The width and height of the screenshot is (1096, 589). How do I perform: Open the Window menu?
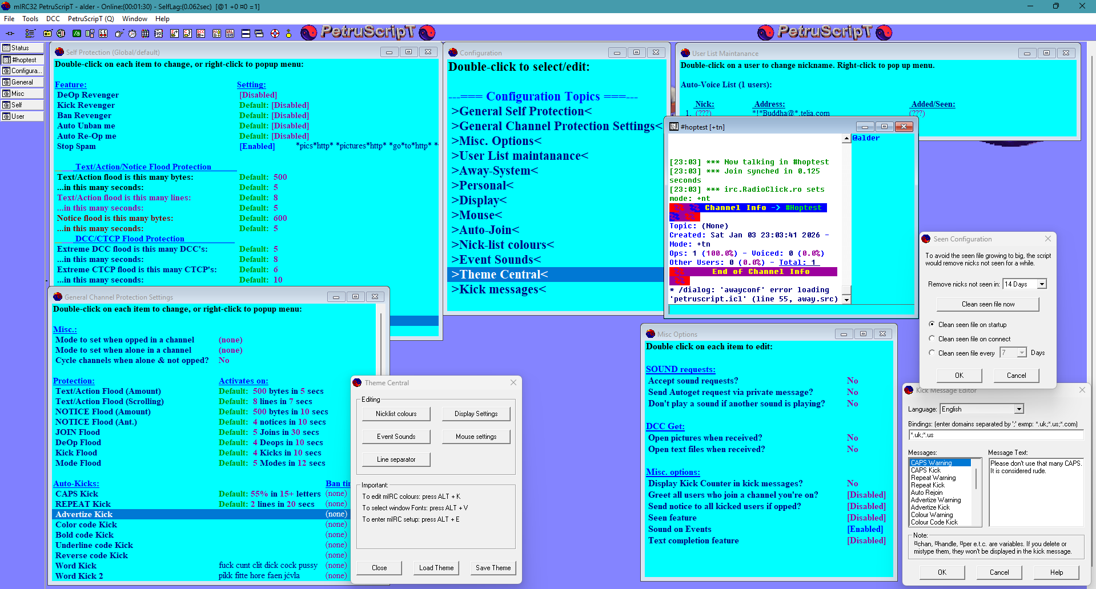(135, 19)
